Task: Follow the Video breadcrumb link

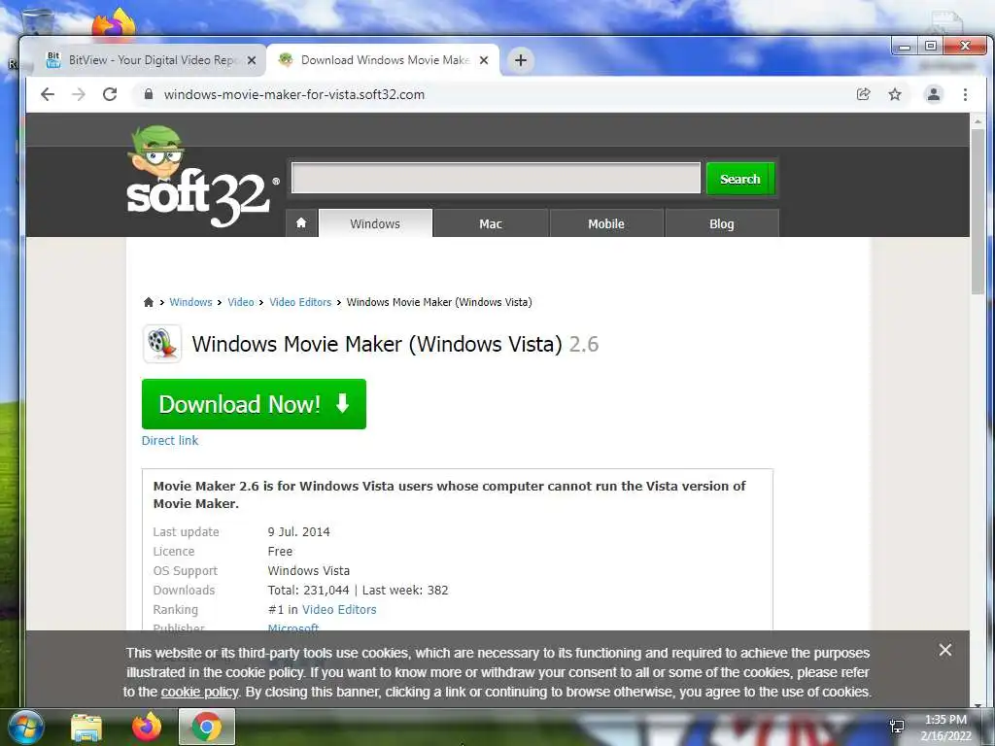Action: 241,302
